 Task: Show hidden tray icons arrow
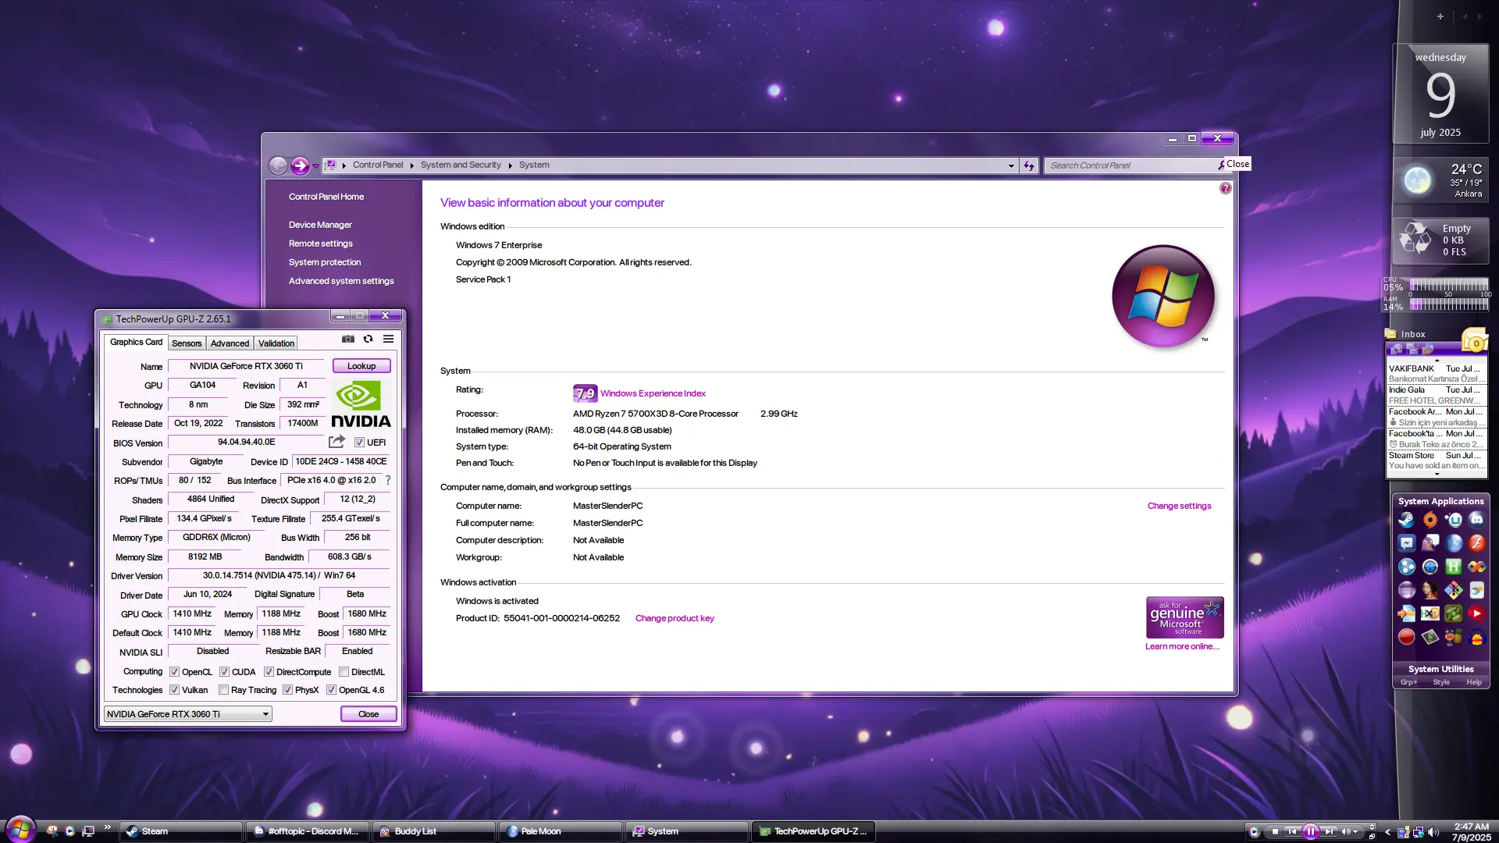[1387, 832]
